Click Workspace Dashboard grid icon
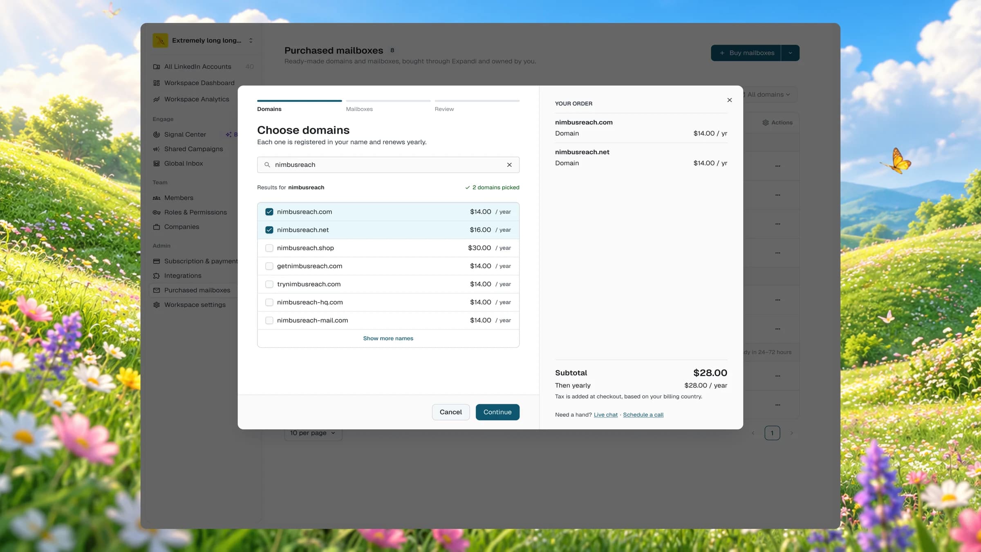Viewport: 981px width, 552px height. point(157,83)
